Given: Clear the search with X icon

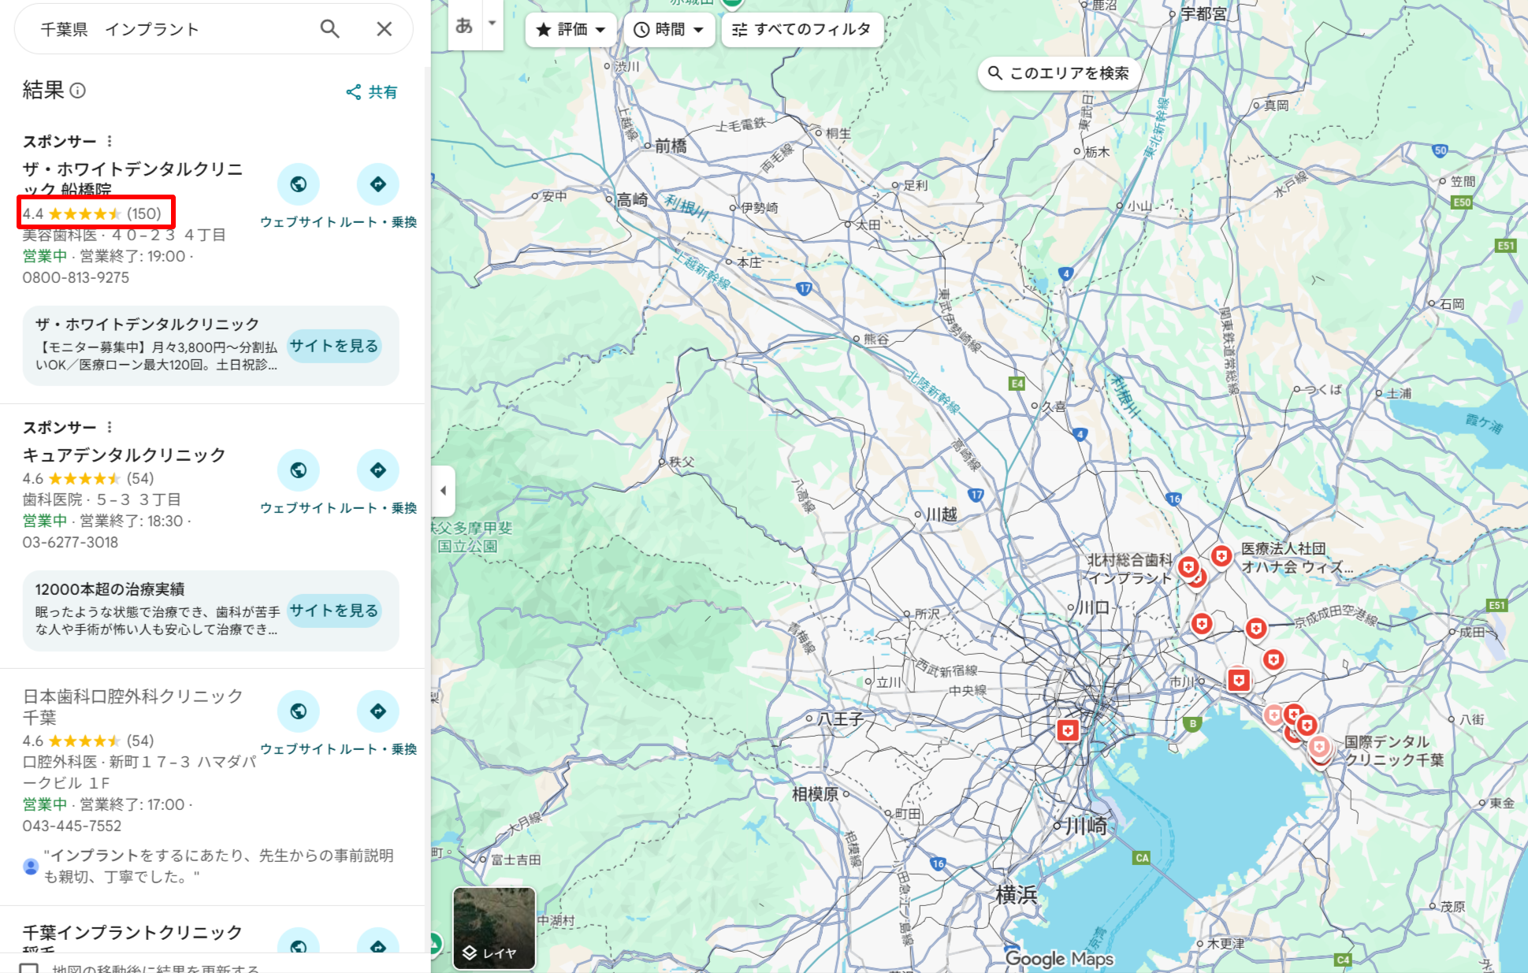Looking at the screenshot, I should tap(384, 29).
